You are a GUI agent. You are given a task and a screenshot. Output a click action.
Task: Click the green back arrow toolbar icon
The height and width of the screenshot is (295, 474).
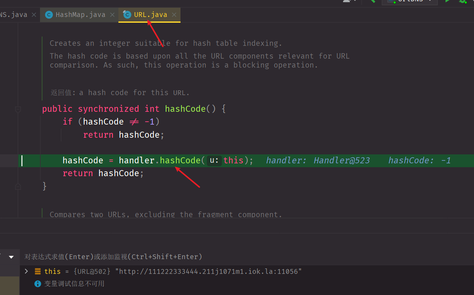click(372, 1)
